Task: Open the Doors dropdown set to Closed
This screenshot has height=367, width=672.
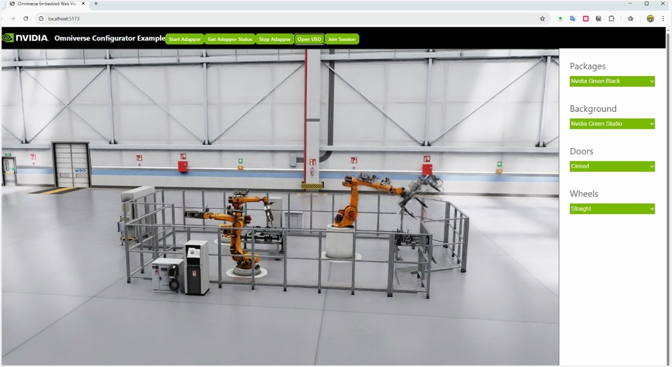Action: point(612,166)
